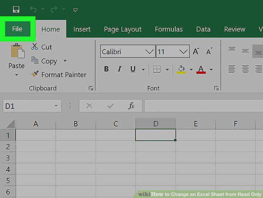The image size is (263, 198).
Task: Open Clipboard pane dialog launcher
Action: [x=91, y=88]
